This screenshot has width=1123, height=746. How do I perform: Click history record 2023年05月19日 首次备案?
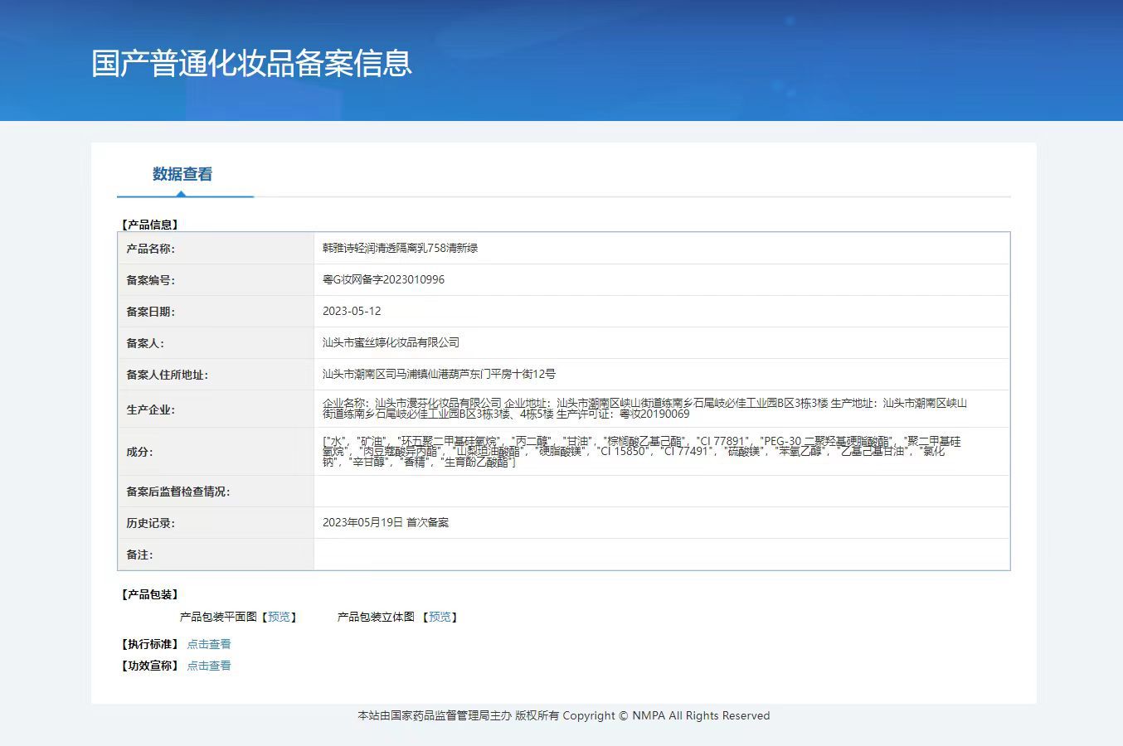[x=386, y=522]
